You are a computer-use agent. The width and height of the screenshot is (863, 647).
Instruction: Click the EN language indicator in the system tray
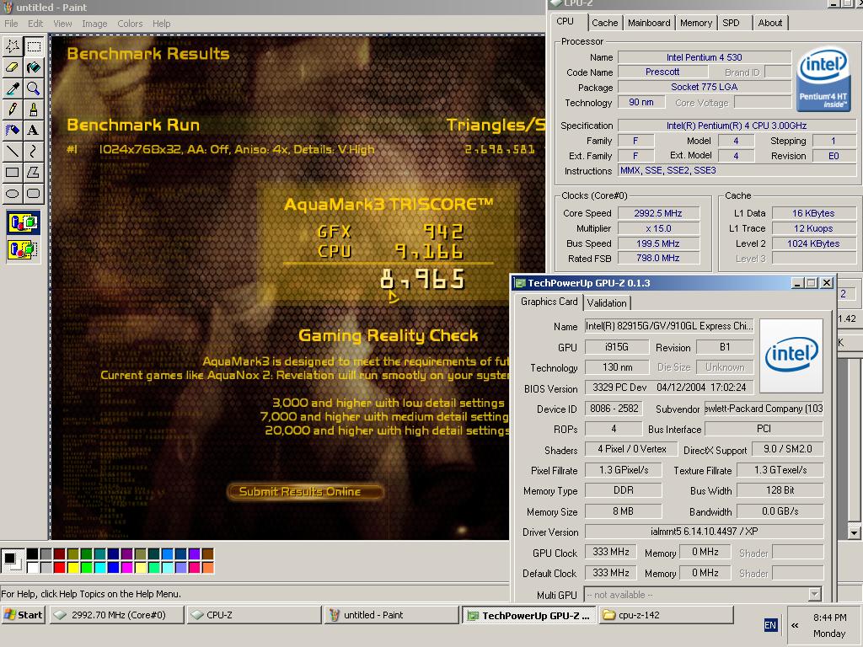click(x=770, y=624)
